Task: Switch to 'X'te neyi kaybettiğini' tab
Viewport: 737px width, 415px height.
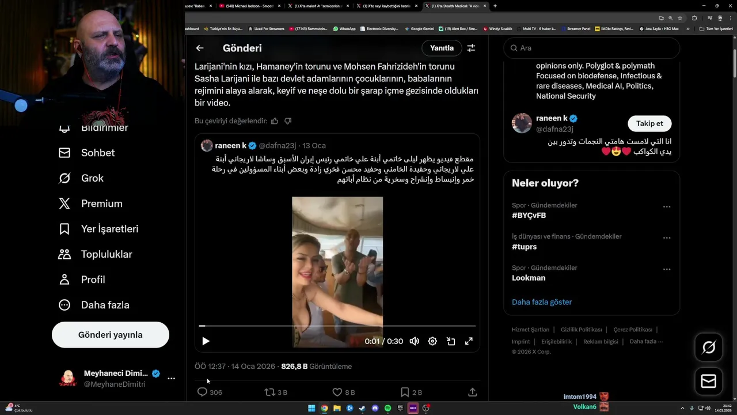Action: [386, 6]
